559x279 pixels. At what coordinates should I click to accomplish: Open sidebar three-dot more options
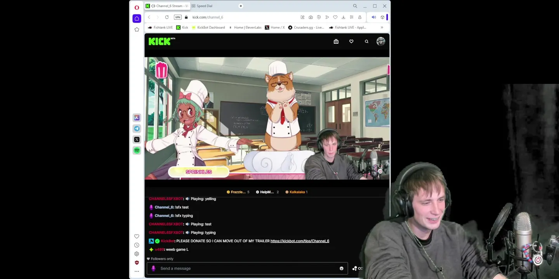coord(137,271)
